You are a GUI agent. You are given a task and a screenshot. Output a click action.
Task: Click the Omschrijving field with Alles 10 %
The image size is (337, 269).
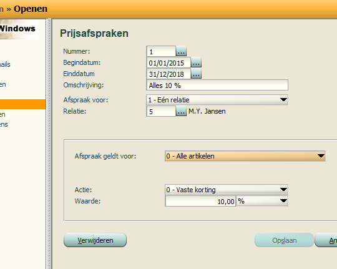217,85
